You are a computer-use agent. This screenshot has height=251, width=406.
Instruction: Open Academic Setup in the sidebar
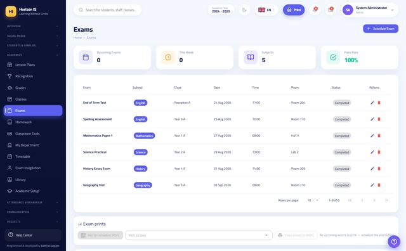(x=33, y=191)
